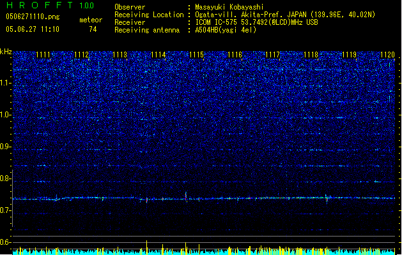Click the 1114 time marker

coord(158,55)
